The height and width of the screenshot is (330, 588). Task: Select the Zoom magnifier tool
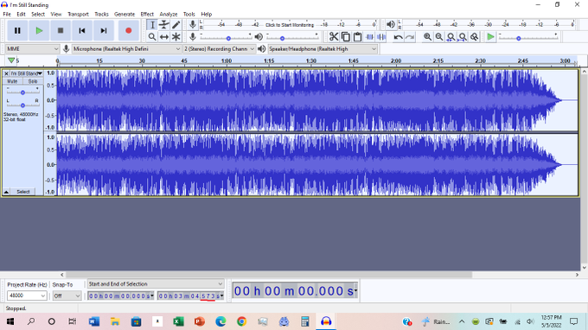(152, 36)
